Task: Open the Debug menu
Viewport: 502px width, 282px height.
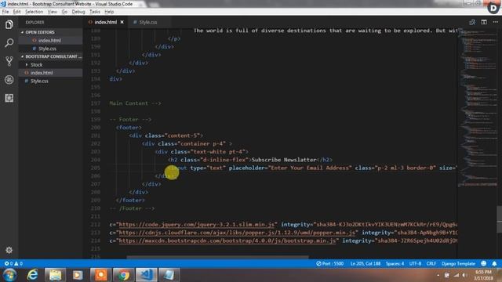Action: [x=78, y=12]
